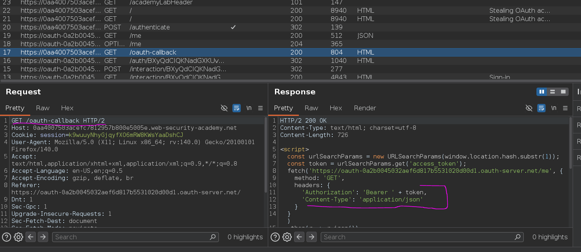Screen dimensions: 581x252
Task: Select history row 21 in proxy history
Action: tap(290, 19)
